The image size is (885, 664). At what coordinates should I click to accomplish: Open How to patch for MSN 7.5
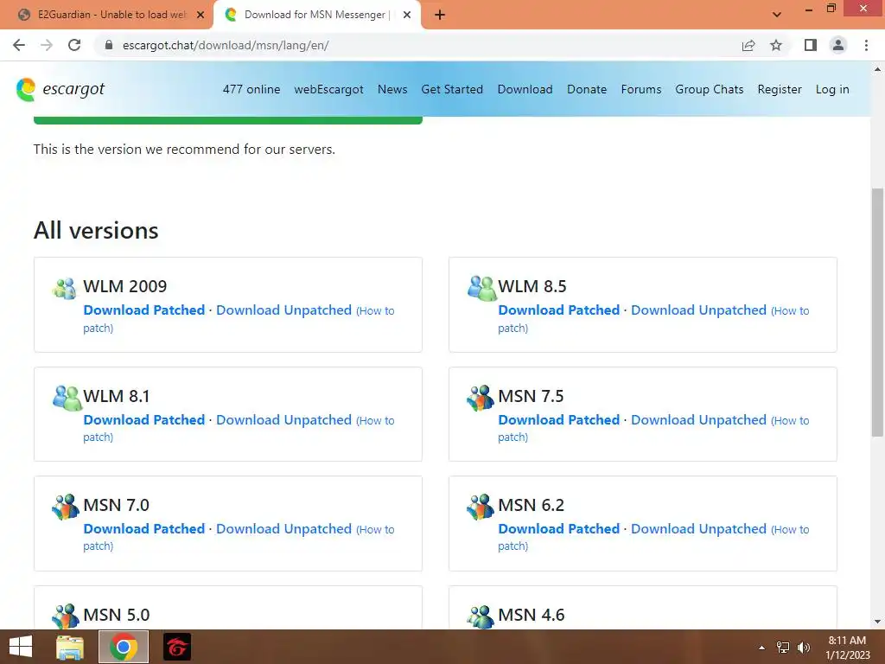[792, 420]
